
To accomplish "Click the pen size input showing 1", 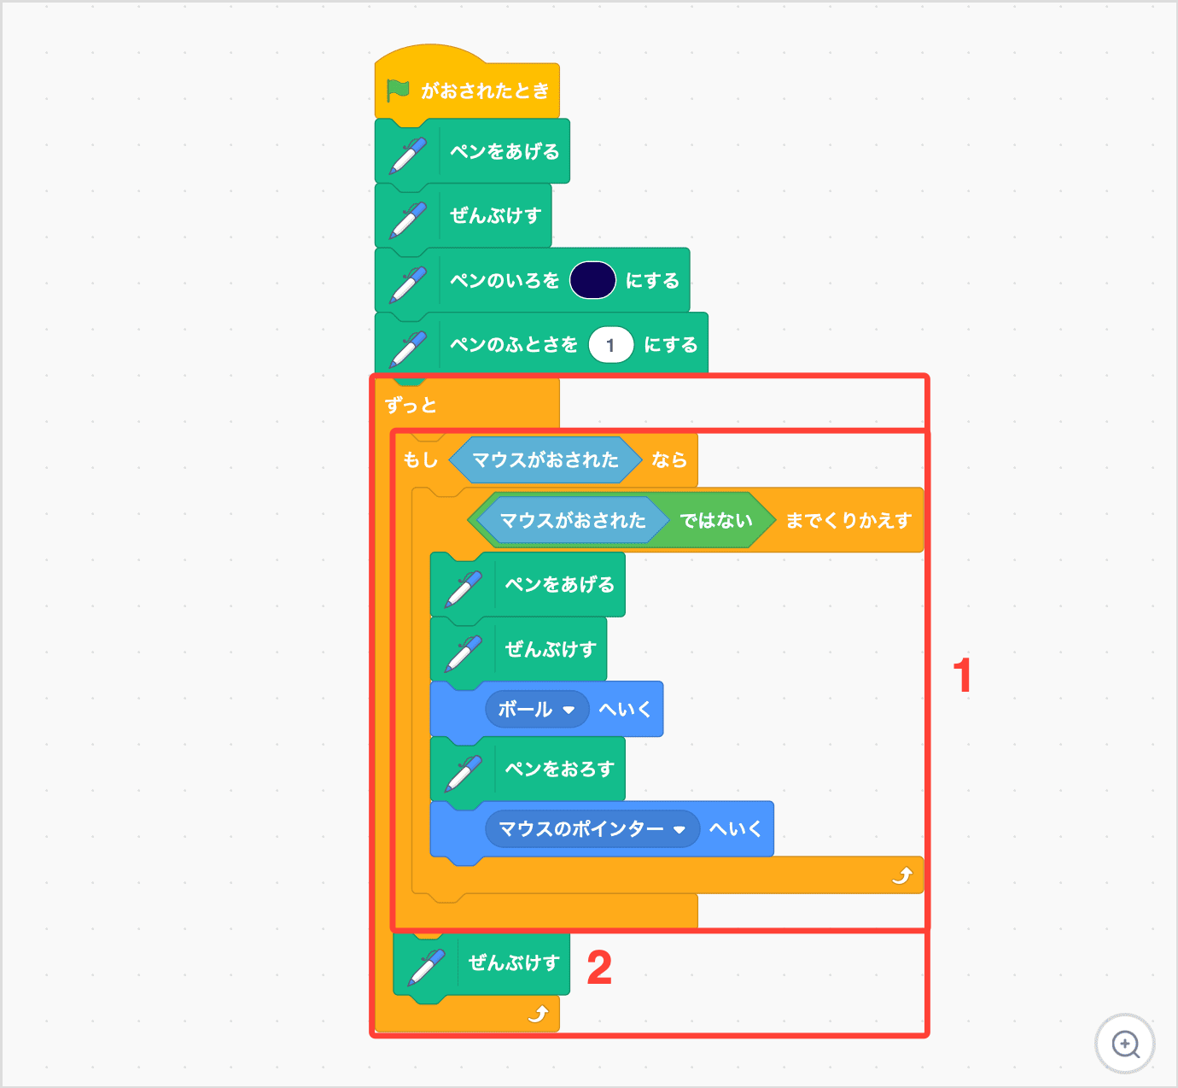I will [x=610, y=345].
